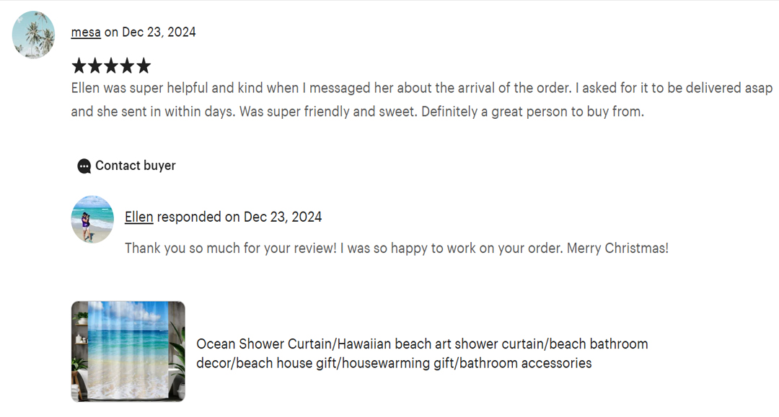Click "Merry Christmas!" in Ellen's reply
Screen dimensions: 779x417
point(617,248)
